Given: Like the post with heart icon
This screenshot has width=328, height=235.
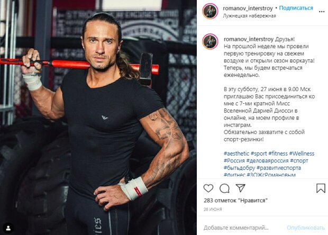Looking at the screenshot, I should (208, 188).
